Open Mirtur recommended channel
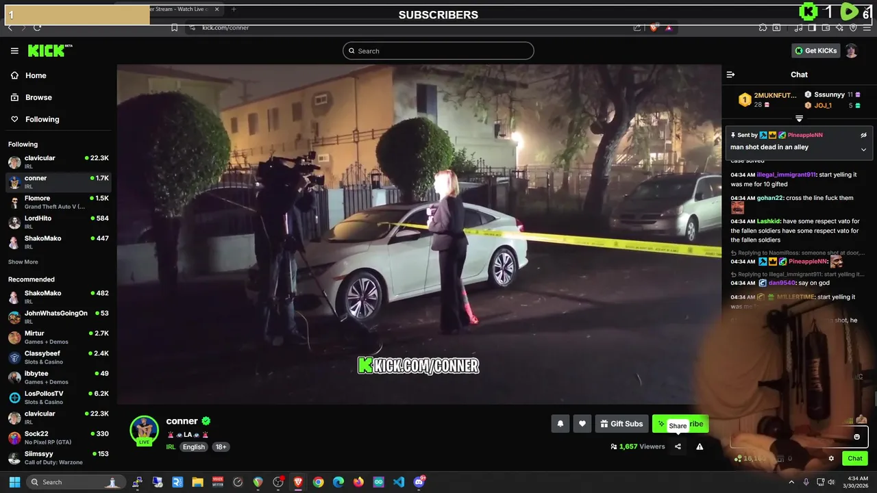 pyautogui.click(x=58, y=337)
